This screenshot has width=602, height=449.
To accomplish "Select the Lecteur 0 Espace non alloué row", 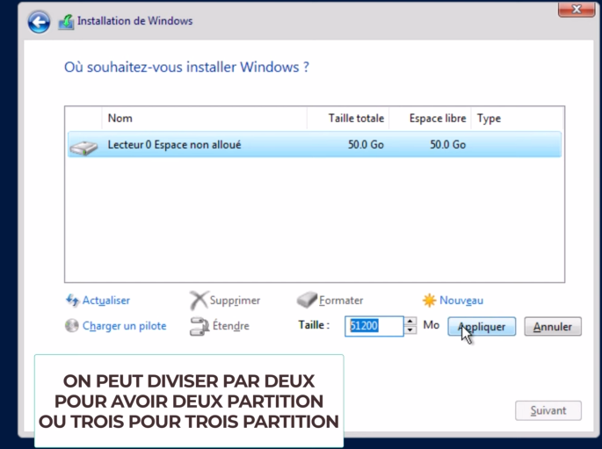I will coord(315,145).
